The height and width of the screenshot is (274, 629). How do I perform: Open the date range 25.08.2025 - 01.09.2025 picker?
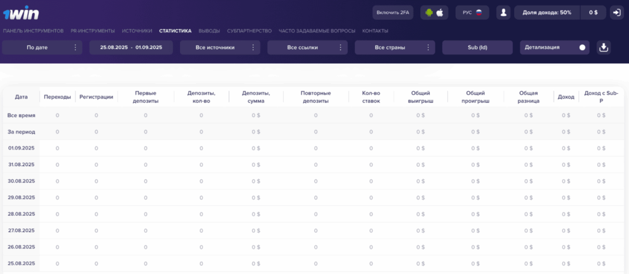pyautogui.click(x=131, y=48)
